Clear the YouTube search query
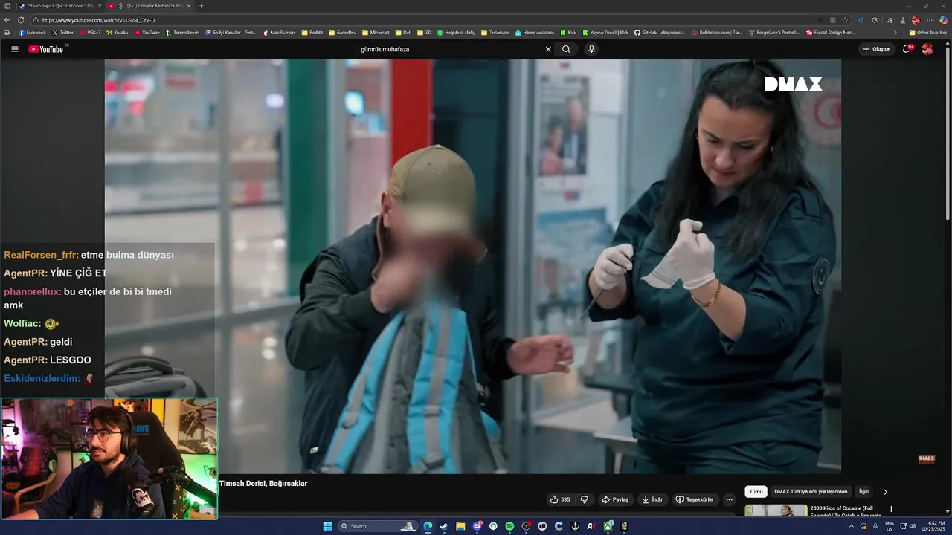952x535 pixels. click(x=548, y=49)
